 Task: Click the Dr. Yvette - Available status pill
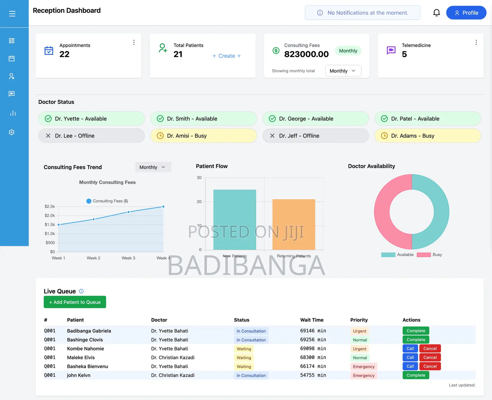91,119
